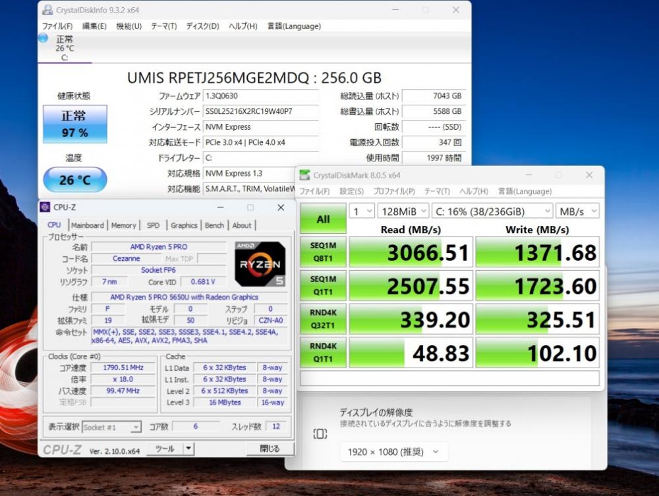The image size is (659, 496).
Task: Open the ツール dropdown arrow in CPU-Z
Action: coord(188,449)
